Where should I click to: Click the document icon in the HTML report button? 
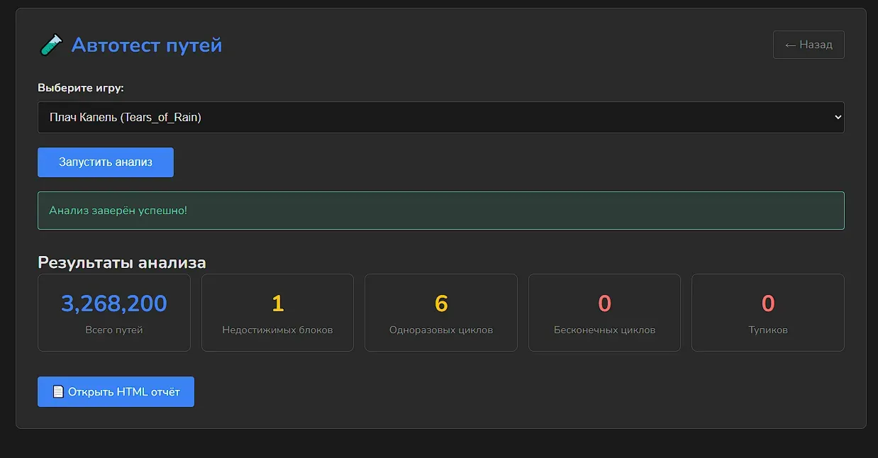pyautogui.click(x=58, y=392)
